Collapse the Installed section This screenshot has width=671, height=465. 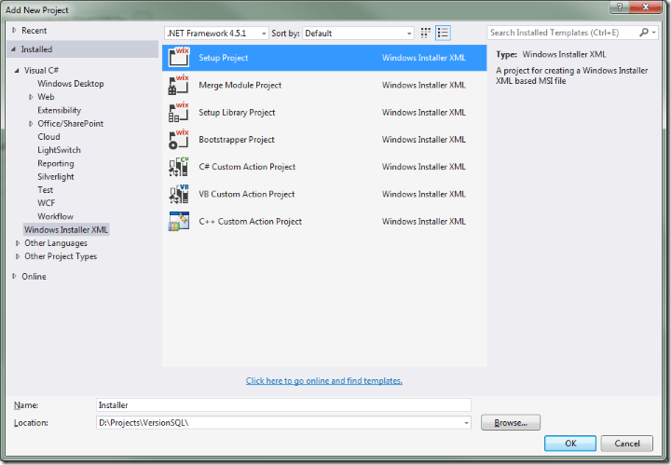click(x=14, y=49)
